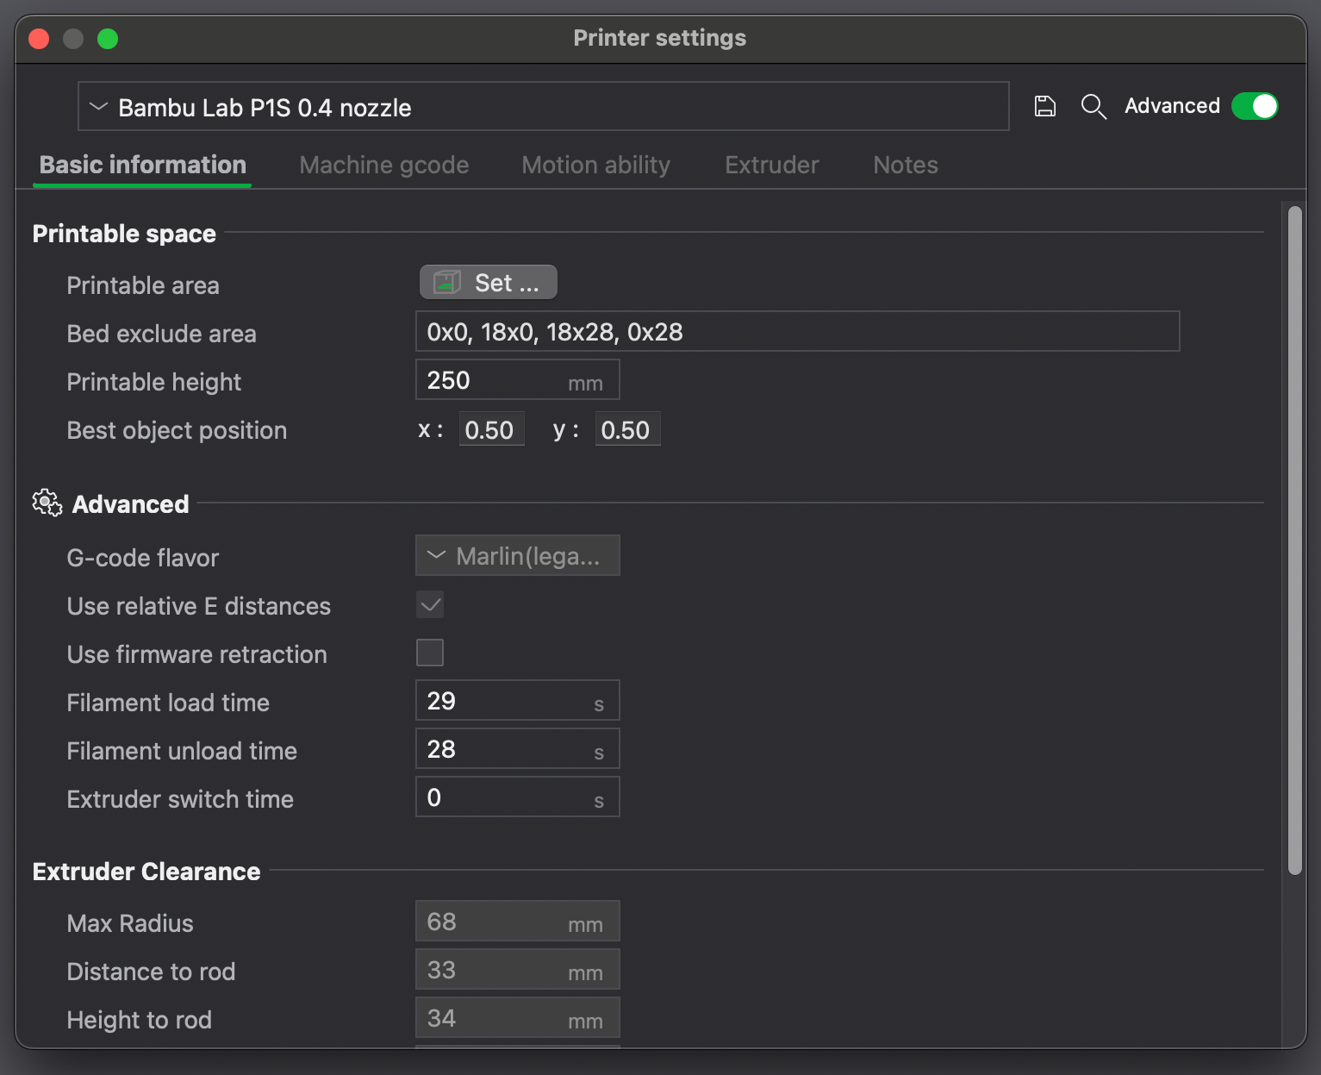The width and height of the screenshot is (1321, 1075).
Task: Click the 'Extruder switch time' label
Action: coord(180,799)
